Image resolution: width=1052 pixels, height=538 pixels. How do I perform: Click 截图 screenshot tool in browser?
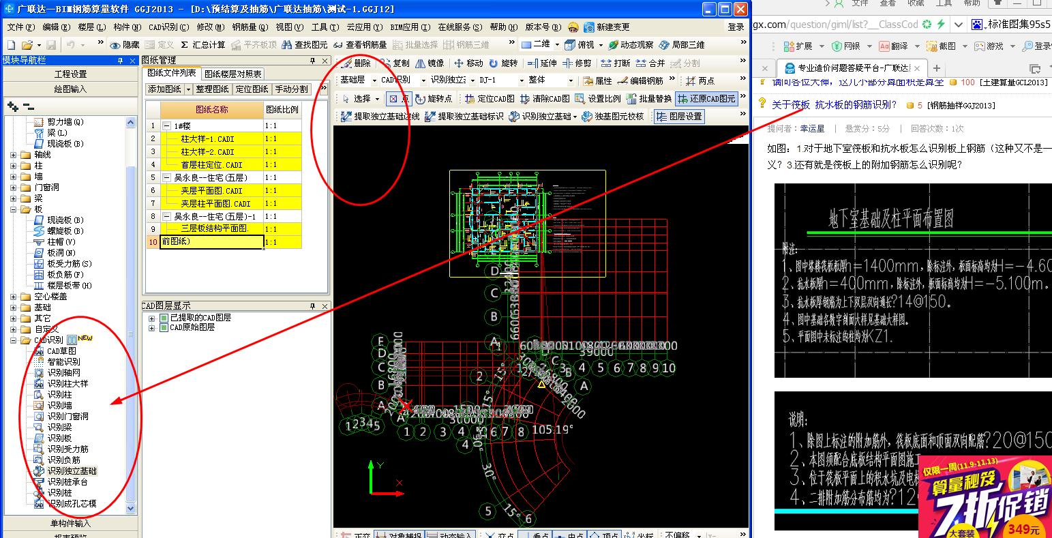click(x=947, y=46)
